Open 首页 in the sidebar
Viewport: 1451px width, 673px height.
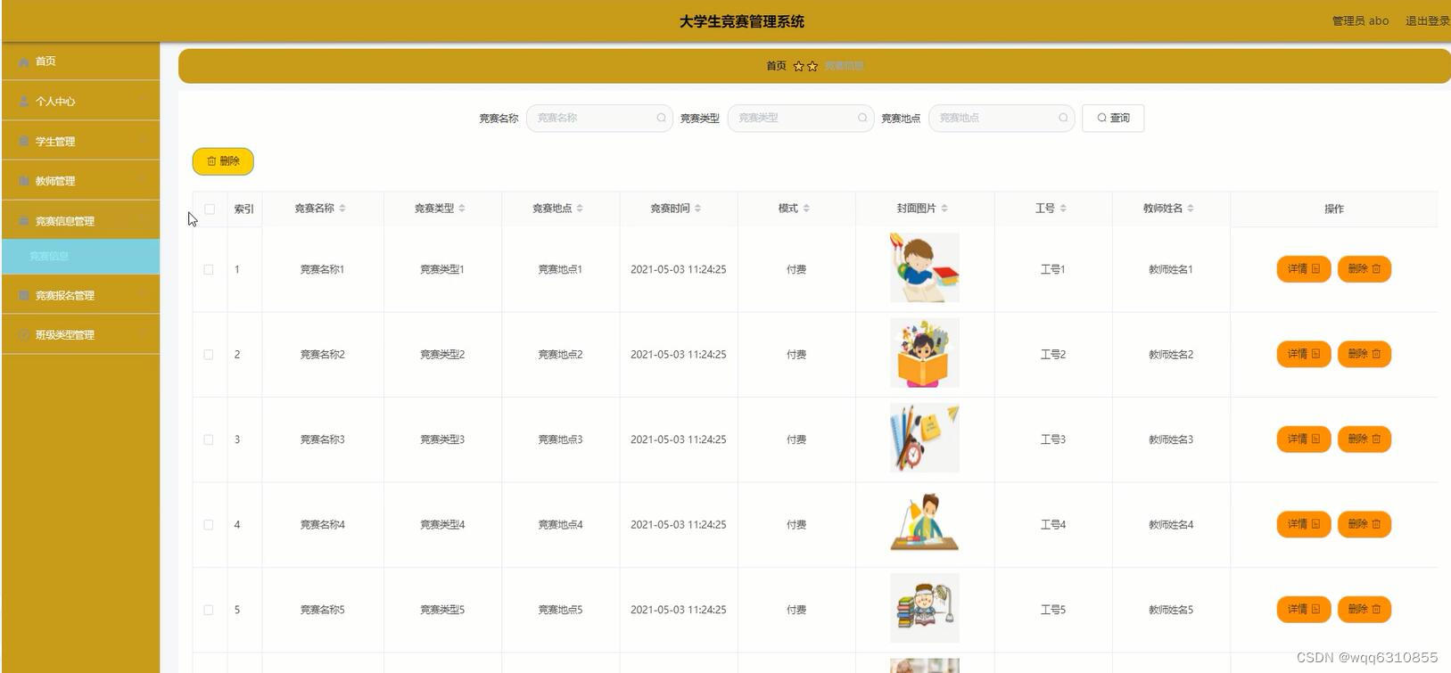click(80, 62)
